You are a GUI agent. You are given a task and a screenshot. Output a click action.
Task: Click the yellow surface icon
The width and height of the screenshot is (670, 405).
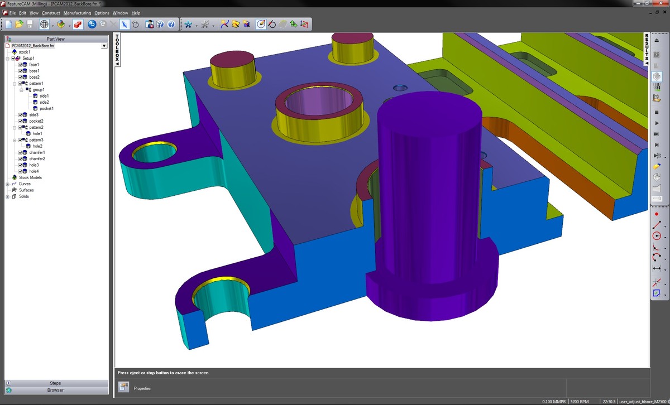point(236,25)
